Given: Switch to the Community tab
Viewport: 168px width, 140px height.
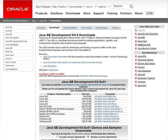Looking at the screenshot, I should [x=86, y=28].
